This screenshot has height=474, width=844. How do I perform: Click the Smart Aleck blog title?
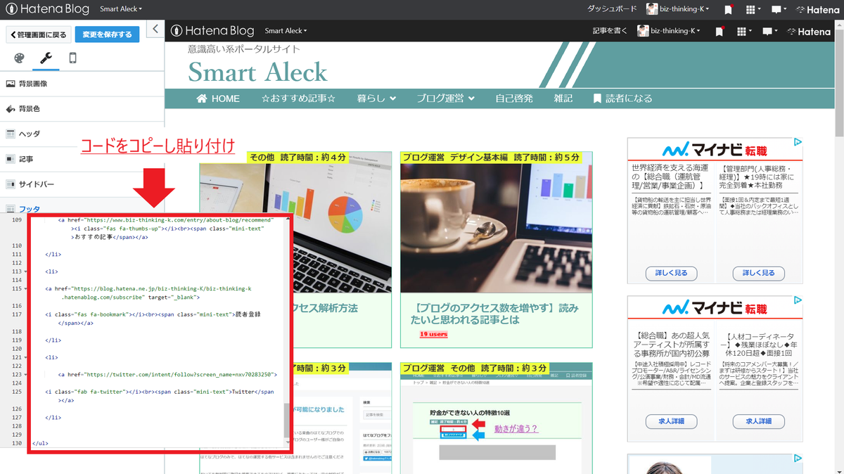pos(257,72)
